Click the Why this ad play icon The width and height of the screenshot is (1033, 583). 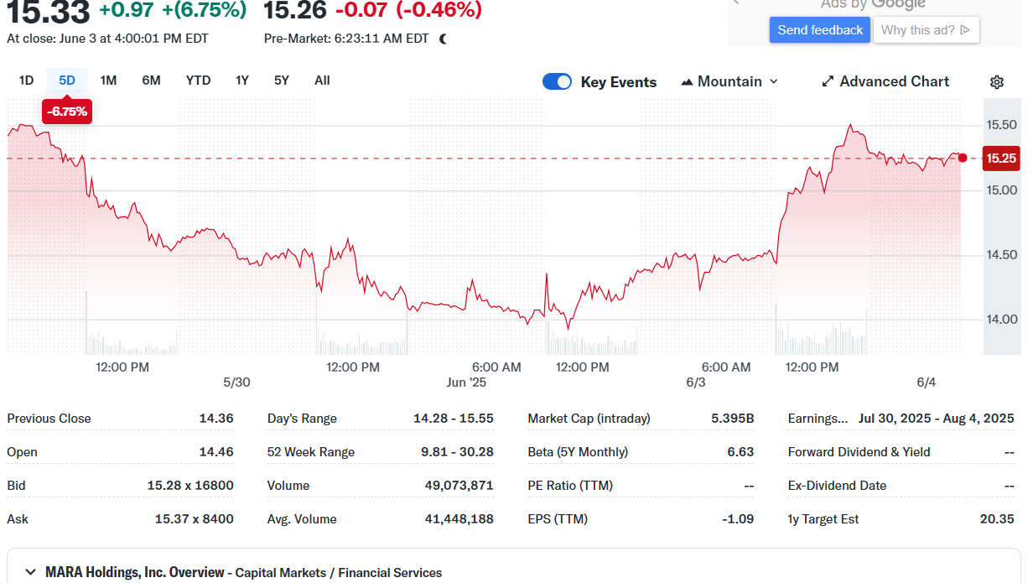pos(965,30)
